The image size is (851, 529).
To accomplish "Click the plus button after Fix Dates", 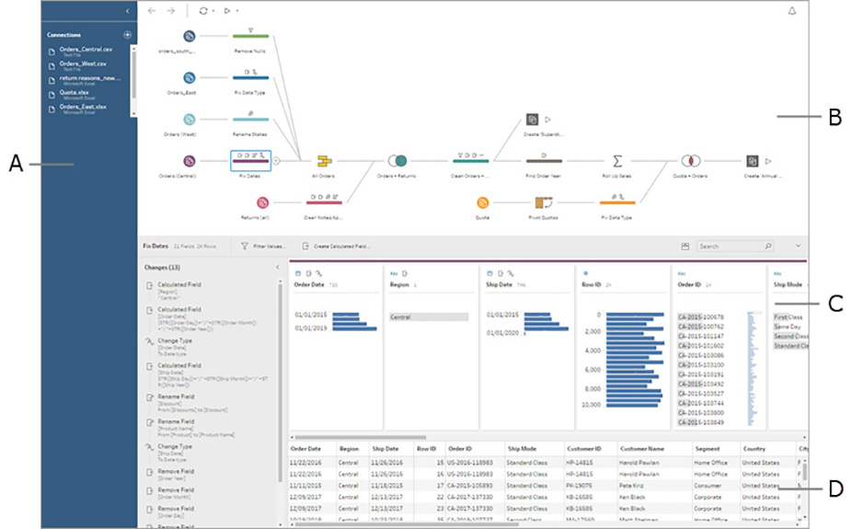I will click(276, 161).
